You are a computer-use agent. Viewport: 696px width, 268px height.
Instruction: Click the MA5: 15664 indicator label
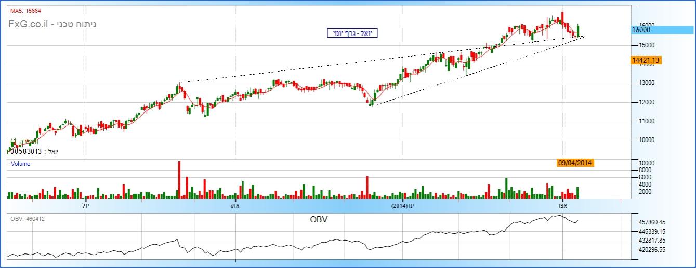26,11
